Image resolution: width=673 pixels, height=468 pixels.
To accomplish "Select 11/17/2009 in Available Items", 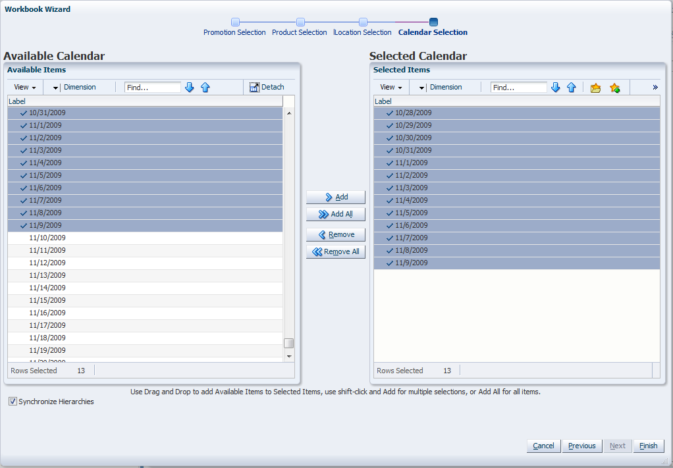I will (x=145, y=325).
